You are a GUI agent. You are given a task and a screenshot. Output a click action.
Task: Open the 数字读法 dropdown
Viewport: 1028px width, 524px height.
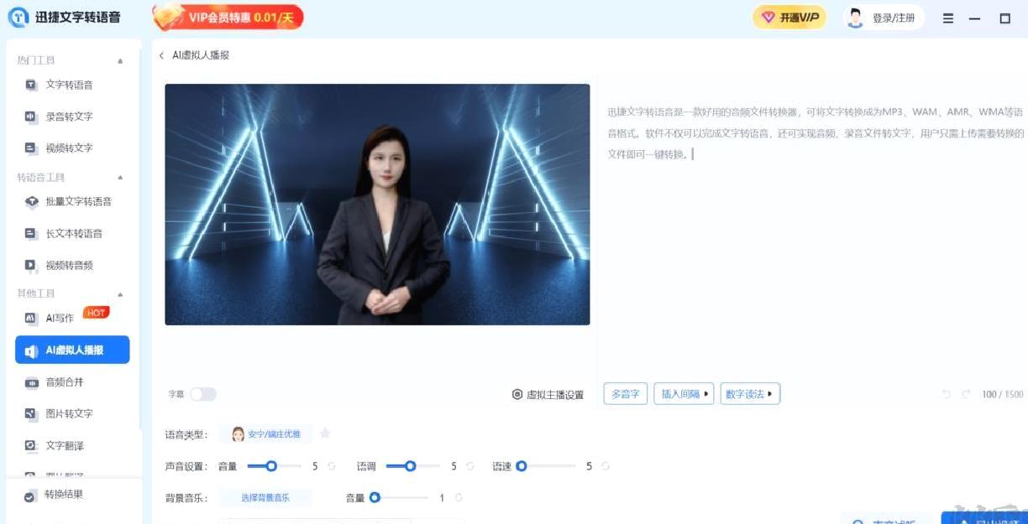(x=750, y=394)
